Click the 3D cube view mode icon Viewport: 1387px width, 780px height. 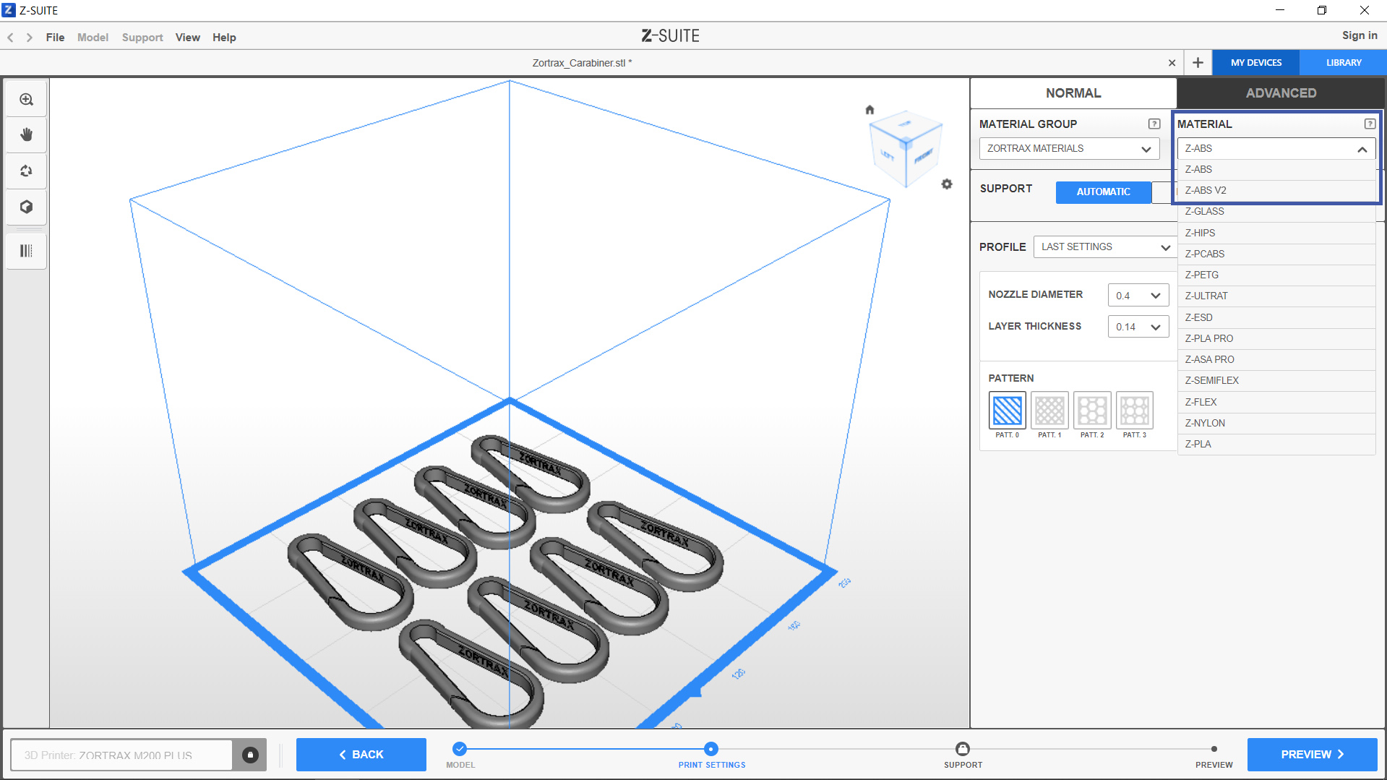click(x=27, y=207)
